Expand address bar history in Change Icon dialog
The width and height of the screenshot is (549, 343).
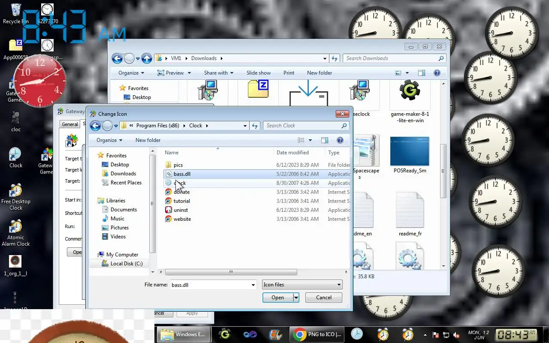pyautogui.click(x=245, y=126)
